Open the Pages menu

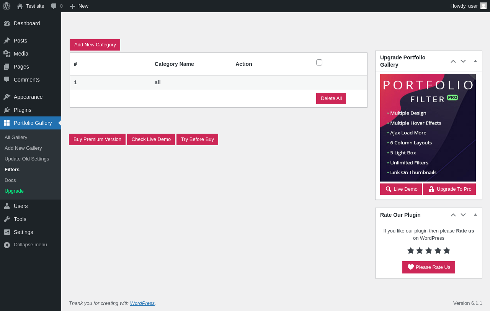[31, 67]
